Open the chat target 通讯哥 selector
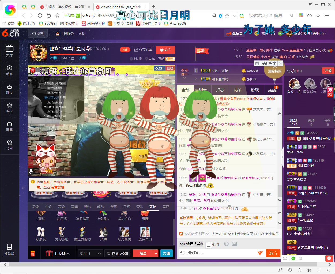This screenshot has width=335, height=274. [x=191, y=244]
